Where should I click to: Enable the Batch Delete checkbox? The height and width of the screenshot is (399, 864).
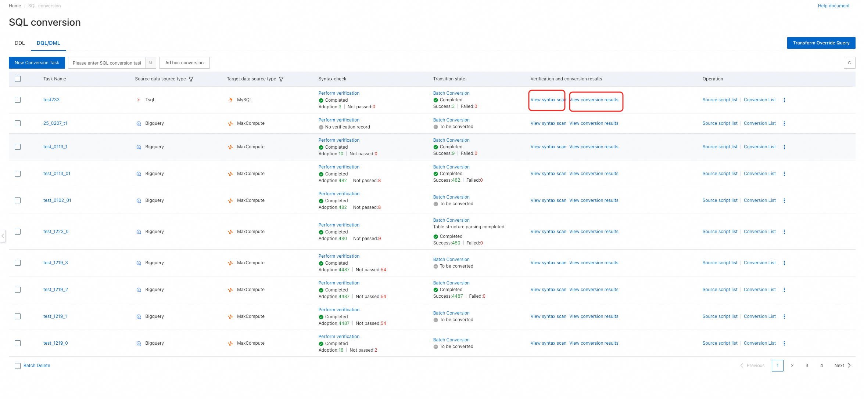coord(18,366)
